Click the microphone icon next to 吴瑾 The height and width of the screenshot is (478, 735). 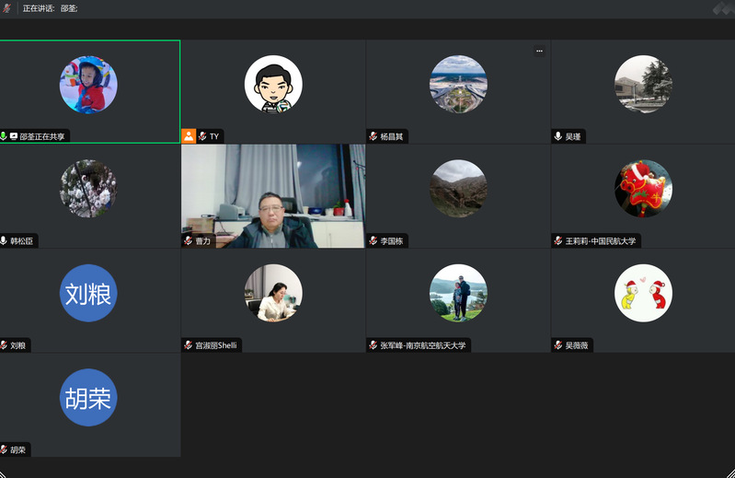pos(558,136)
